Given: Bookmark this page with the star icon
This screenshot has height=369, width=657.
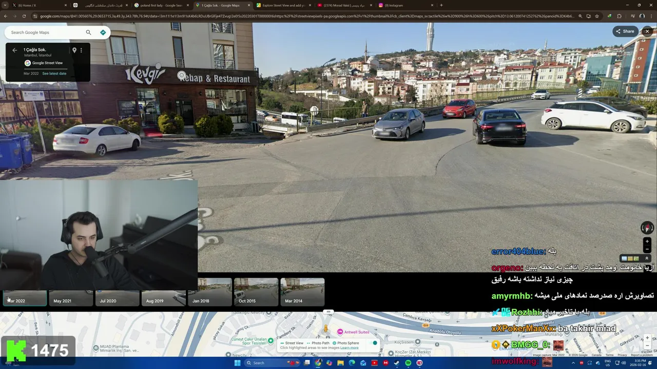Looking at the screenshot, I should (x=597, y=16).
